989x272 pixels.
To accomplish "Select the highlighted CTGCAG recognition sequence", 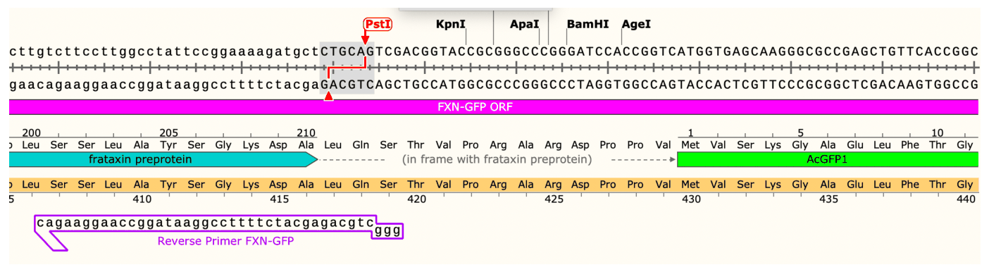I will click(347, 52).
